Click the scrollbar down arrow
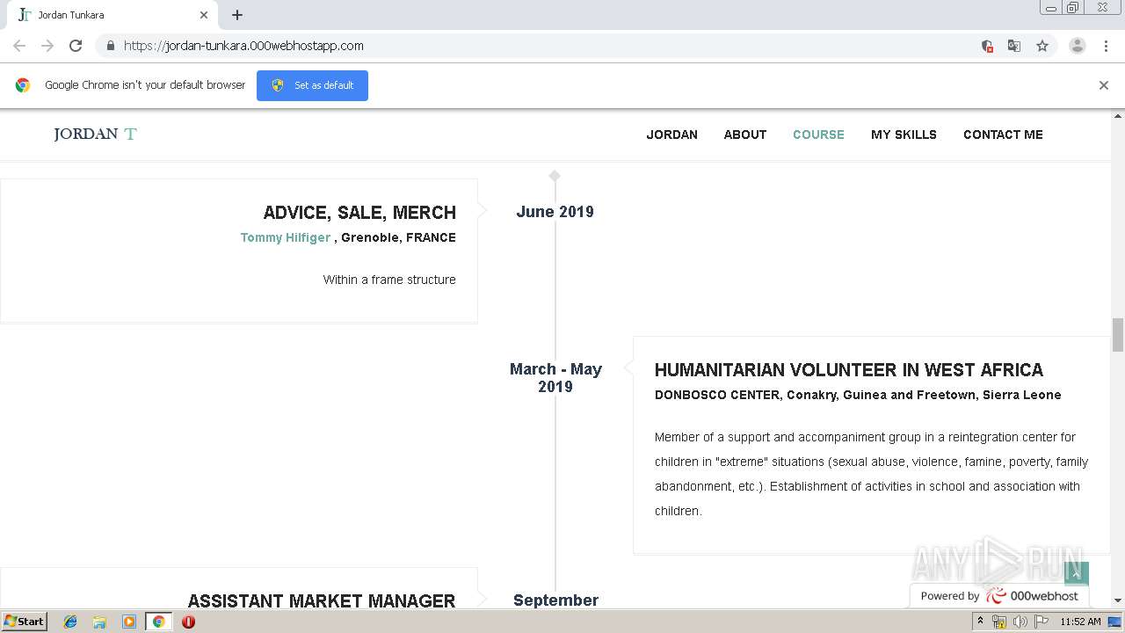 pos(1118,600)
